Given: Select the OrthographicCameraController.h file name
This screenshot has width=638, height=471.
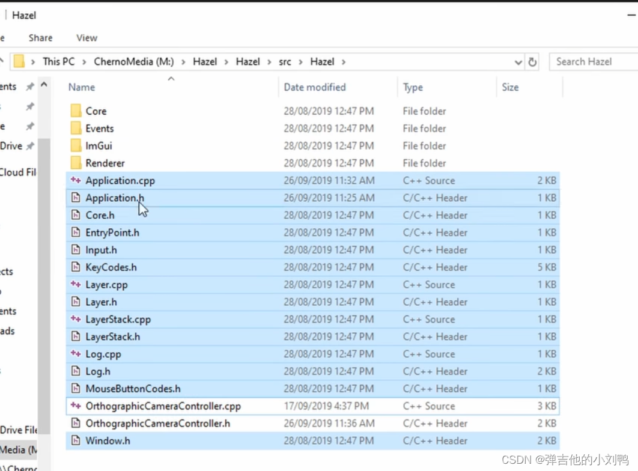Looking at the screenshot, I should (158, 424).
